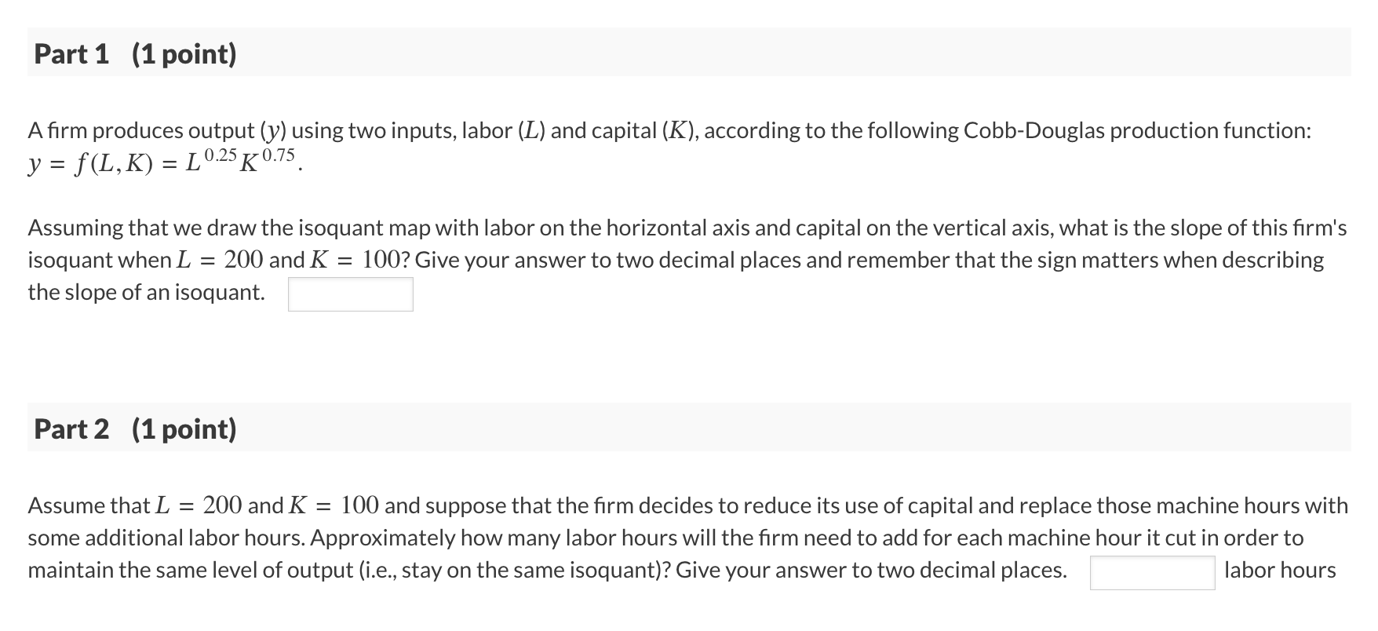Select the Part 2 (1 point) header

(x=135, y=429)
